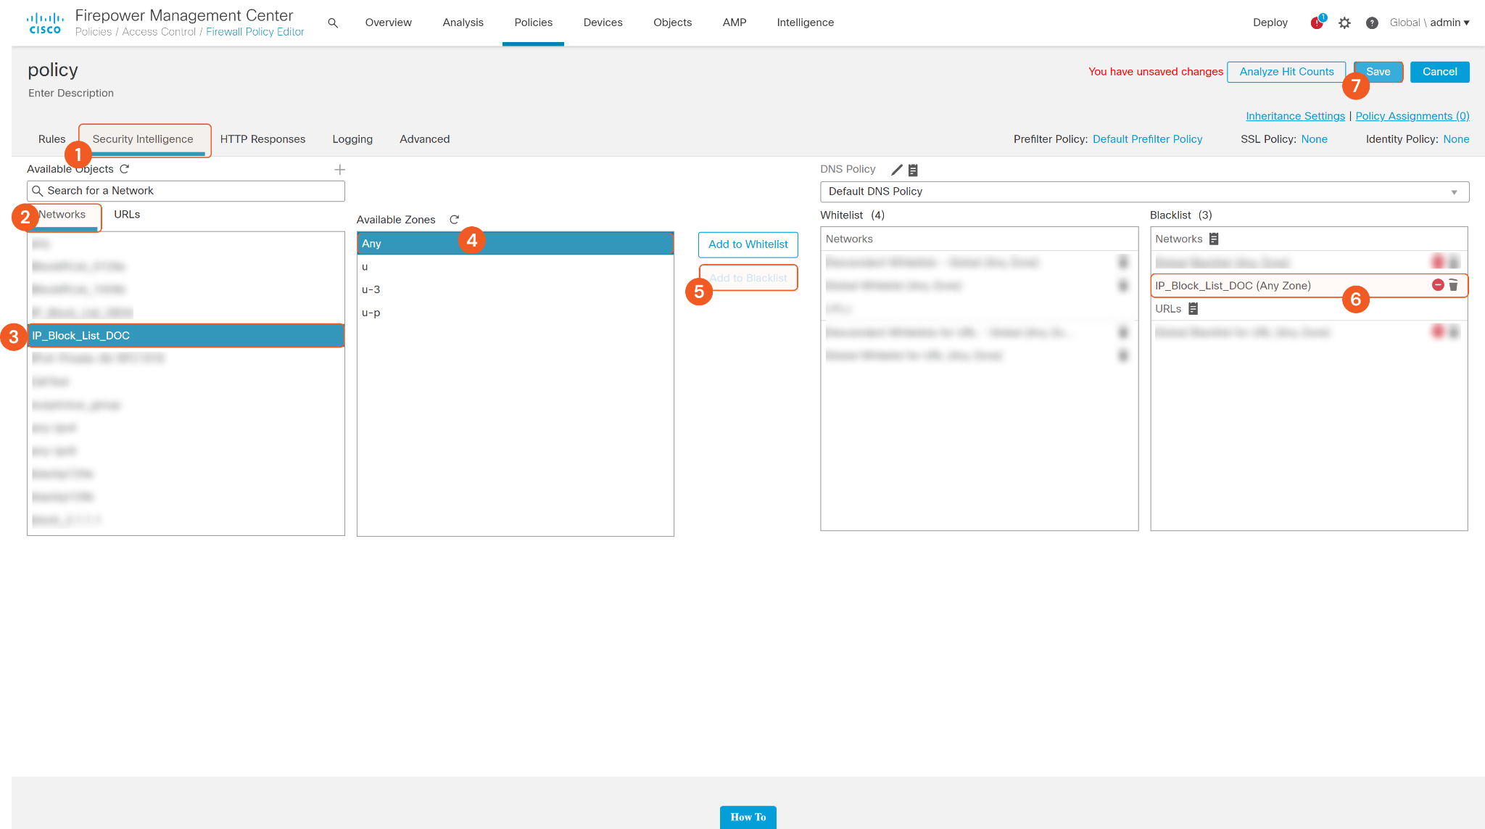Screen dimensions: 1485x829
Task: Switch to the HTTP Responses tab
Action: [262, 139]
